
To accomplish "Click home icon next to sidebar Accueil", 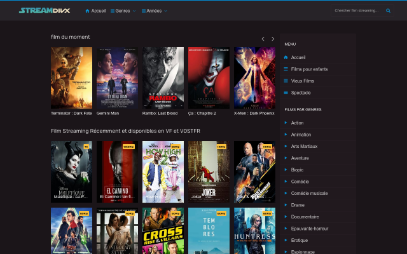I will [286, 57].
